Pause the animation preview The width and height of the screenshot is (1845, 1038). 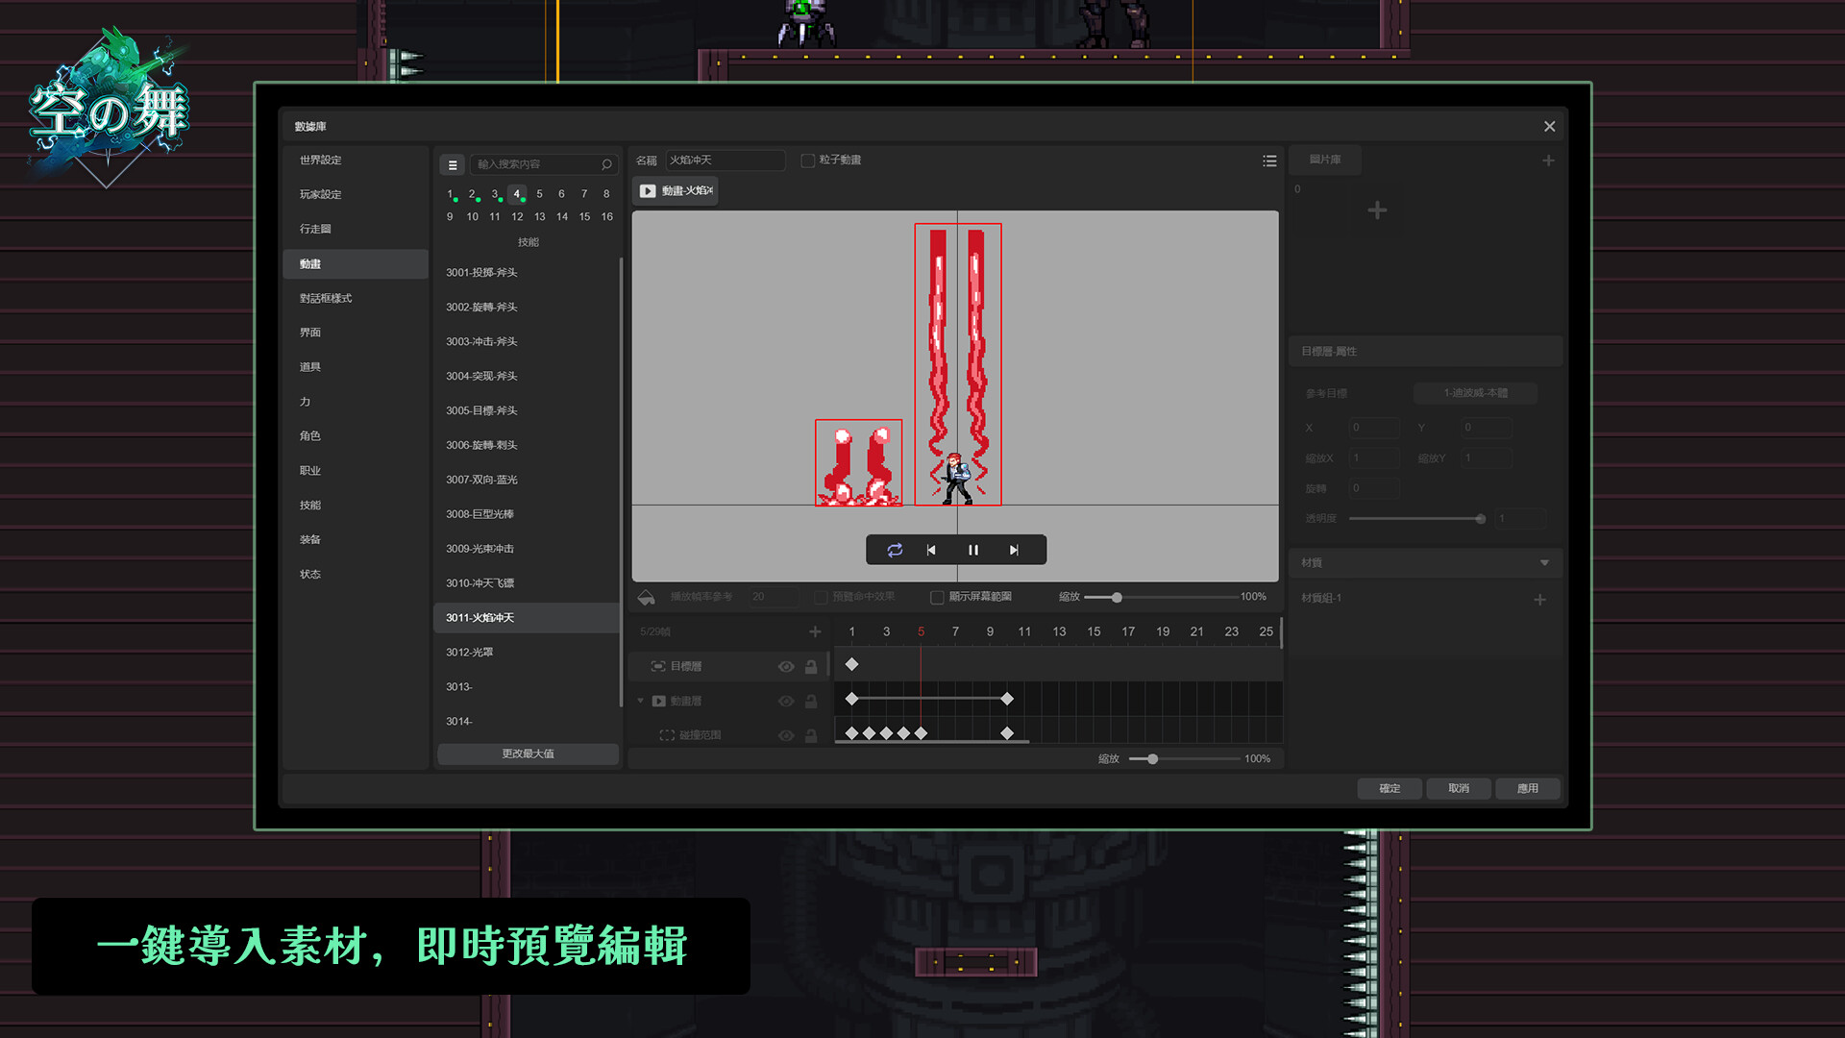tap(972, 550)
